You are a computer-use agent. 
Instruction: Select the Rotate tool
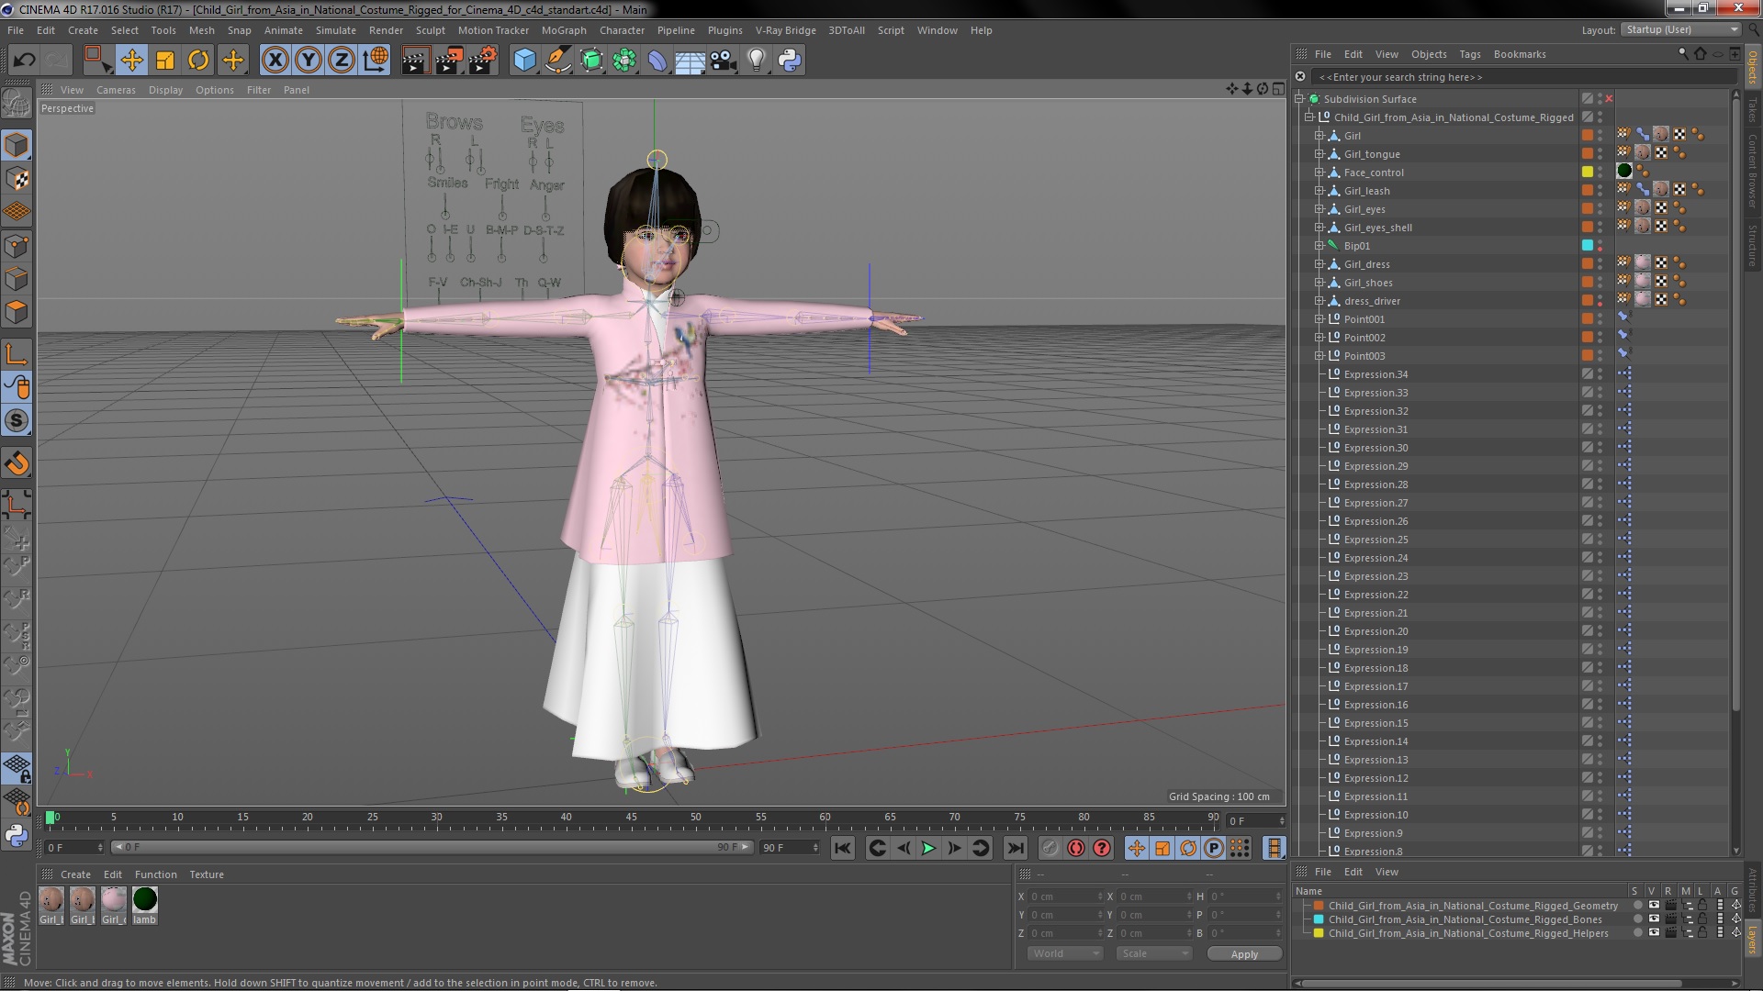[x=198, y=61]
